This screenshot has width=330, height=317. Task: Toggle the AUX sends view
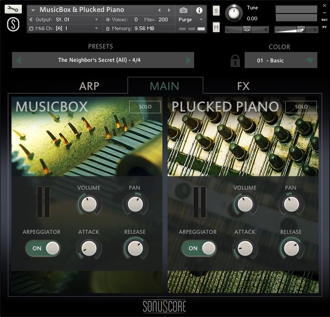(x=324, y=20)
